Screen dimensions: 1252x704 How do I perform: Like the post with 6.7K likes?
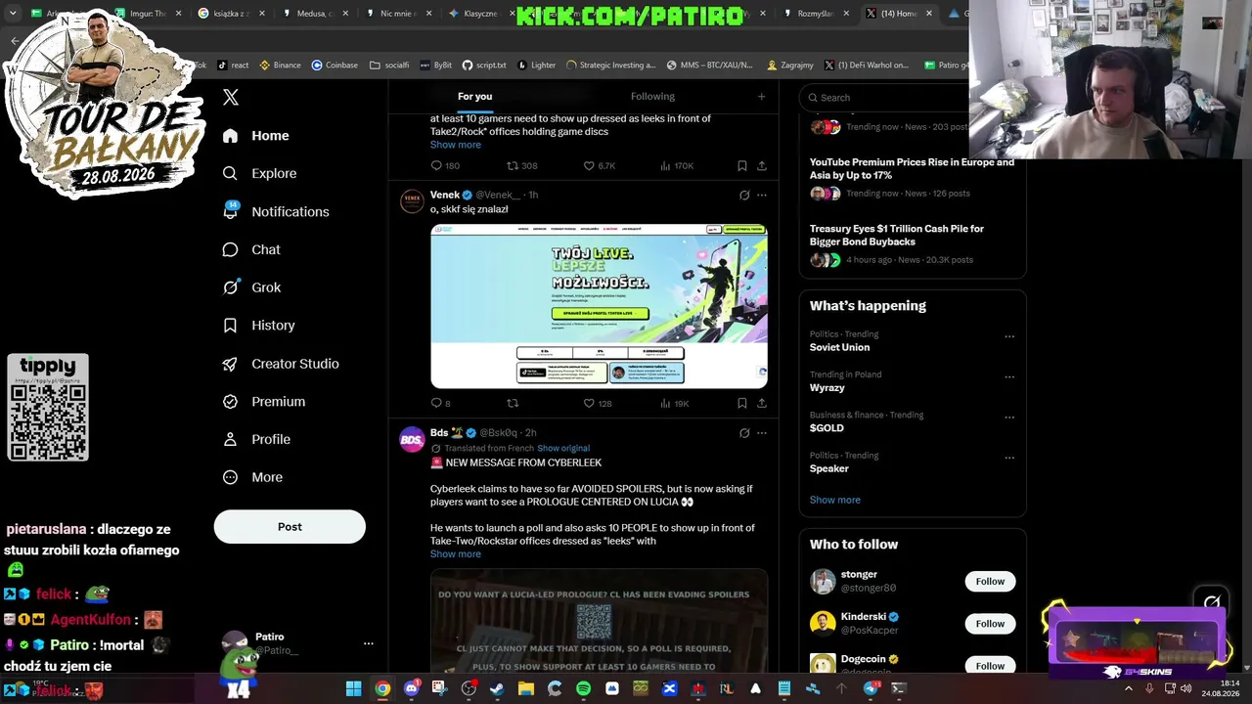coord(599,166)
